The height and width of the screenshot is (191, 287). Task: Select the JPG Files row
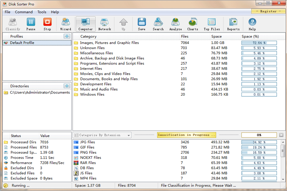88,142
